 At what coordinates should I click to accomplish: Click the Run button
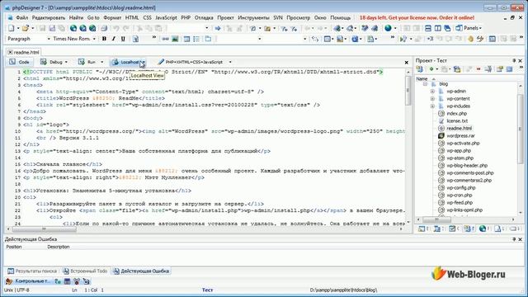(87, 62)
